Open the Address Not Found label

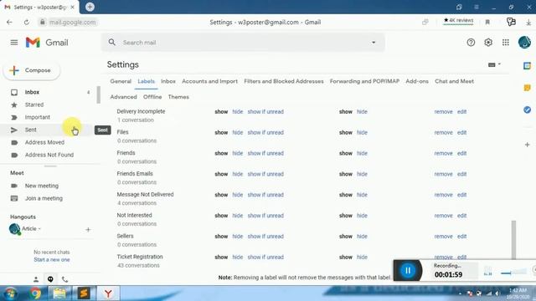click(49, 155)
